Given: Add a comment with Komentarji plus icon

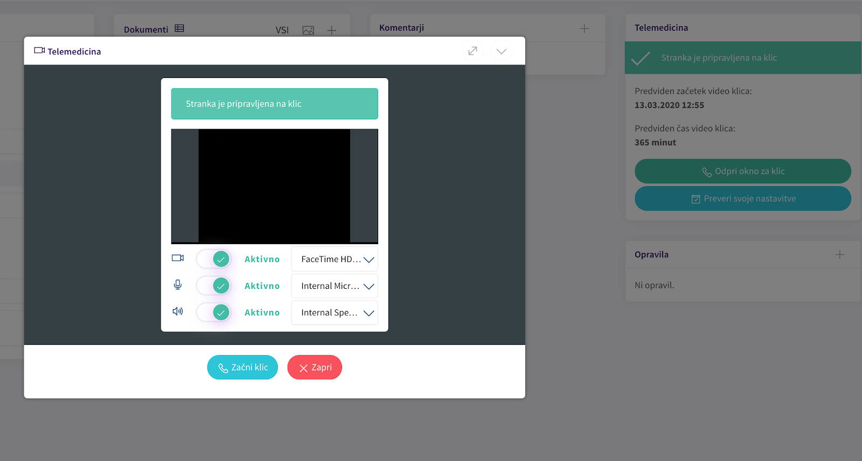Looking at the screenshot, I should coord(584,28).
